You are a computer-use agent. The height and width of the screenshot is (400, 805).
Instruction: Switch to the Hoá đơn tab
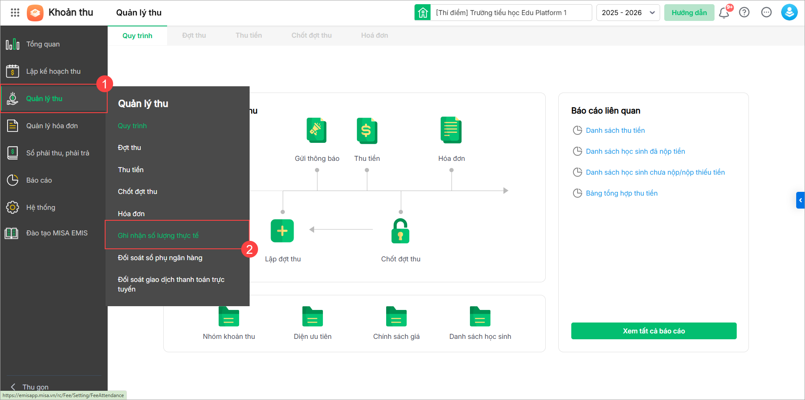click(374, 36)
